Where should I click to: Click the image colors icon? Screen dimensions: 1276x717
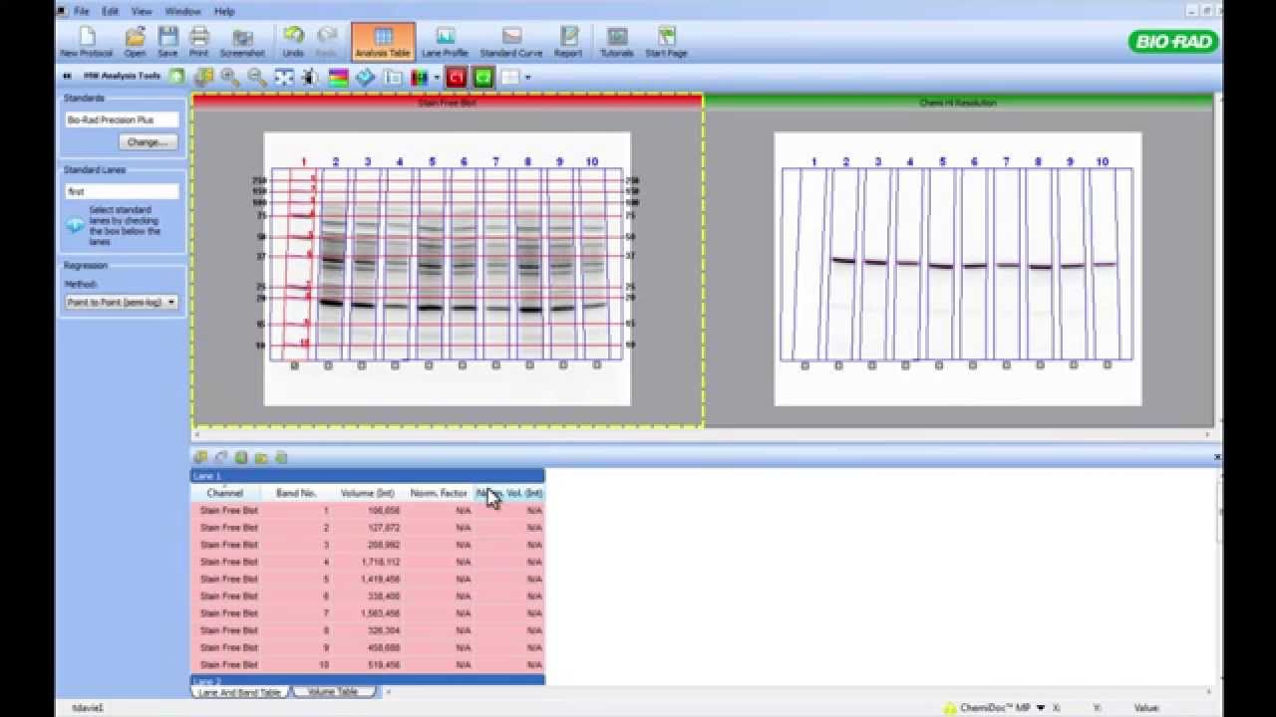339,77
